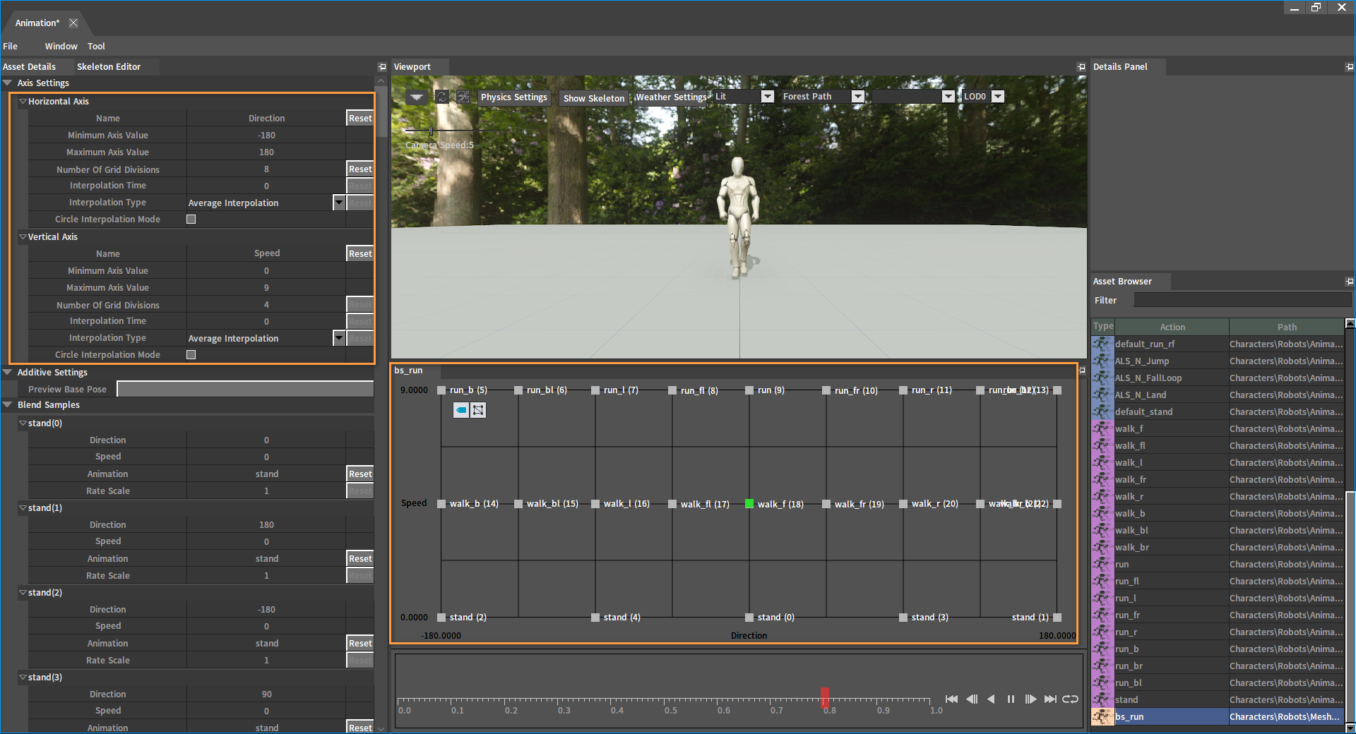Collapse the Horizontal Axis section

(x=23, y=101)
